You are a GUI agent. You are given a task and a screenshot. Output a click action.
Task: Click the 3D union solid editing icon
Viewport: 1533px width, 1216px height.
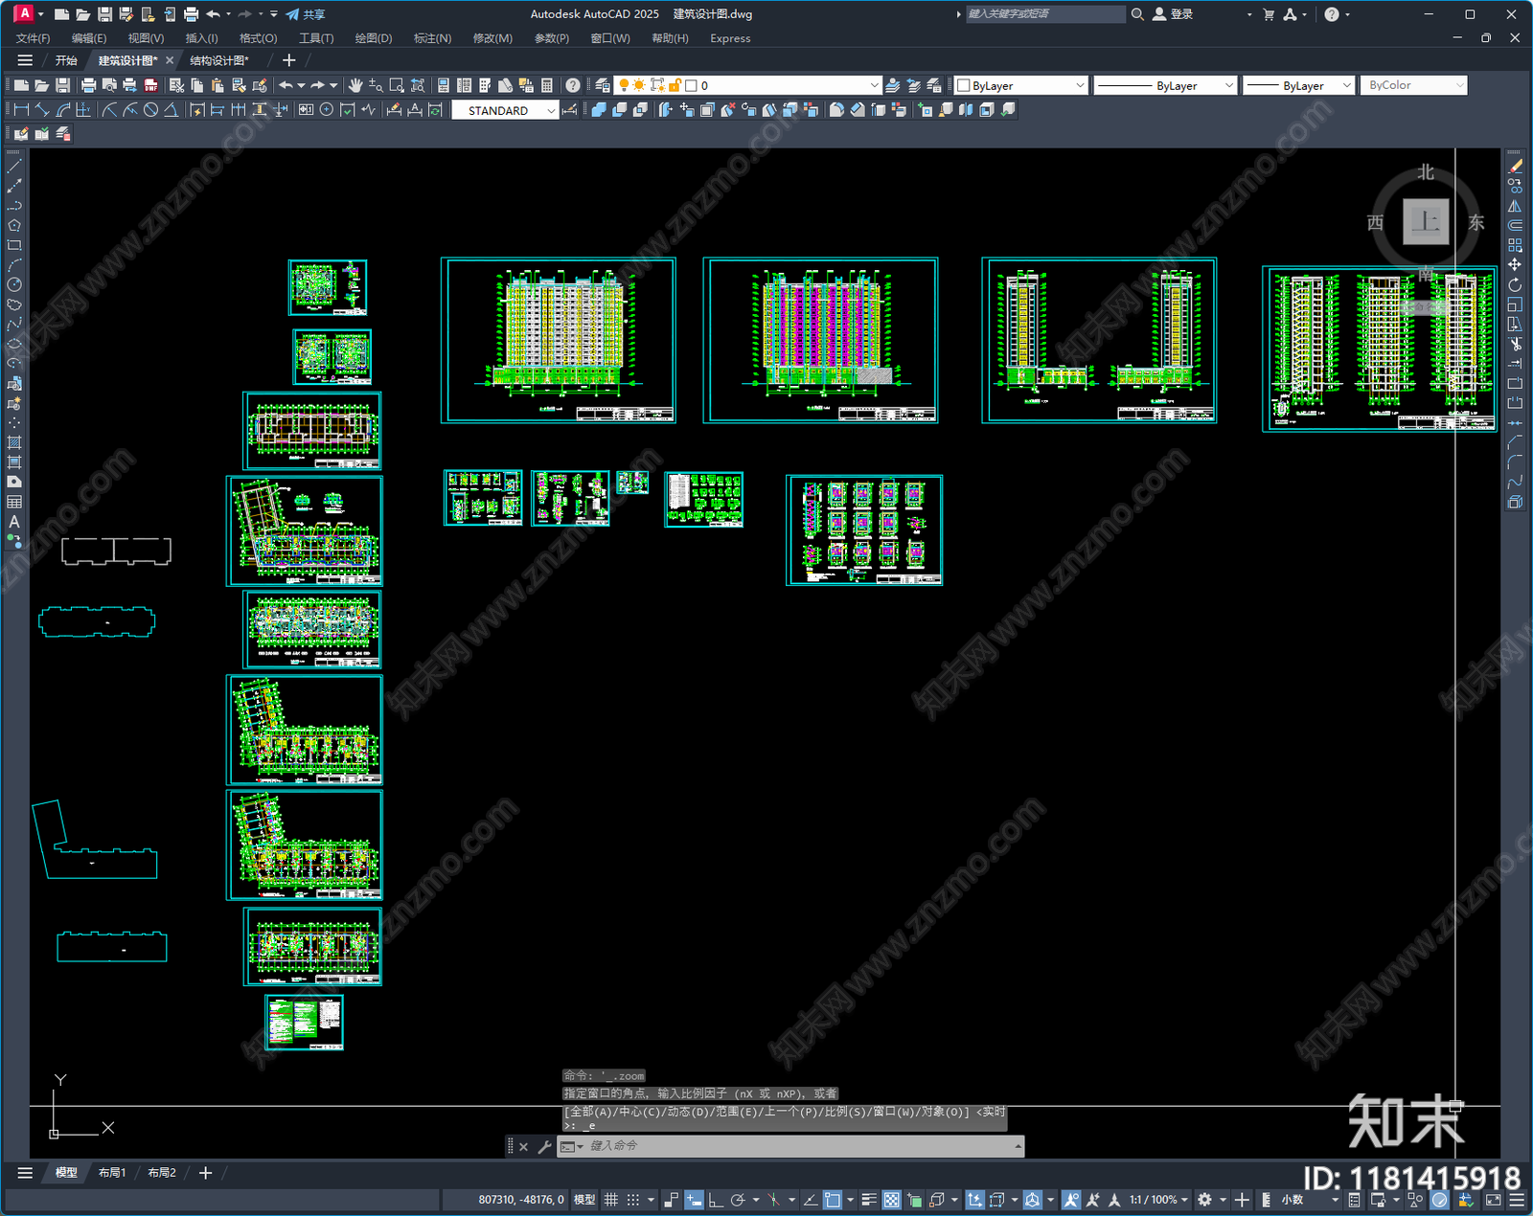click(x=599, y=110)
